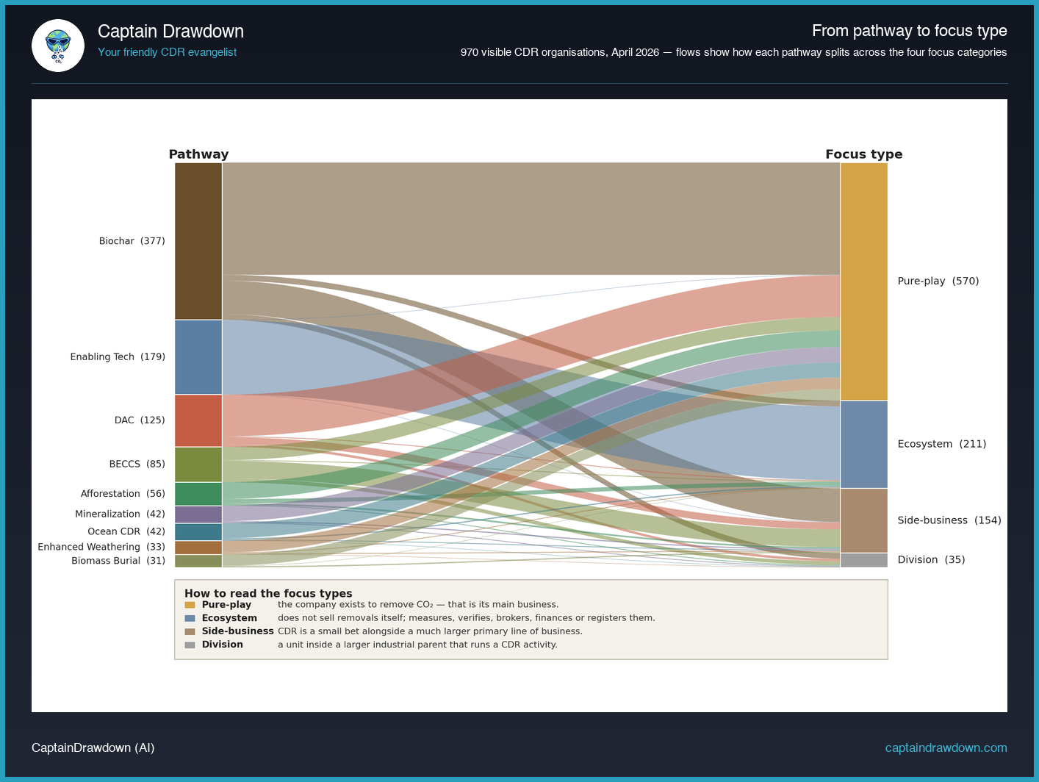Screen dimensions: 1039x782
Task: Click the large Biochar to Pure-play flow
Action: coord(529,218)
